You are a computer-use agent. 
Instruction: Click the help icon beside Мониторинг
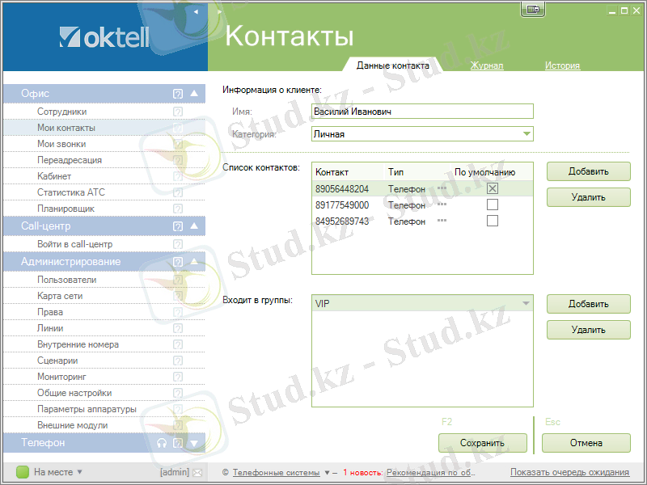(176, 376)
